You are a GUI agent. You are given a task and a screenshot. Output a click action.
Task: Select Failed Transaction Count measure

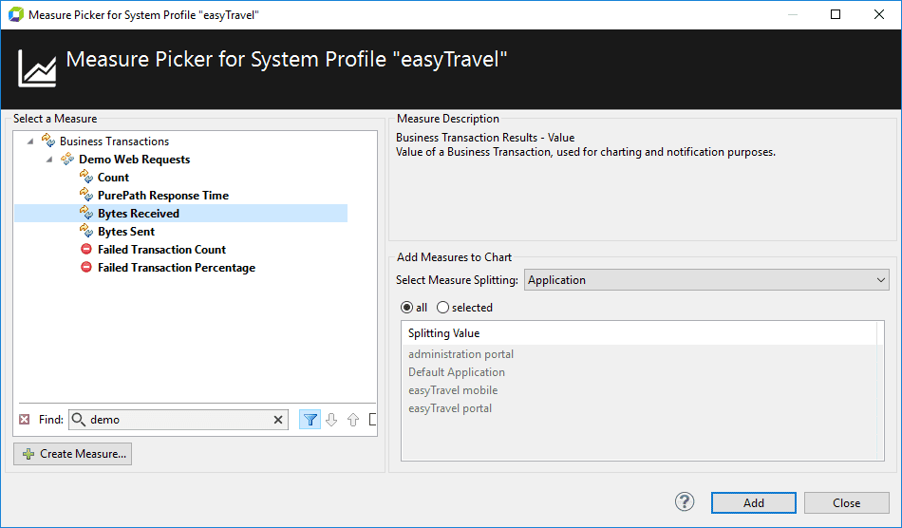(x=161, y=250)
